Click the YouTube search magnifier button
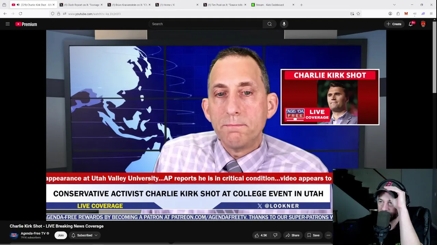The width and height of the screenshot is (437, 245). tap(269, 24)
